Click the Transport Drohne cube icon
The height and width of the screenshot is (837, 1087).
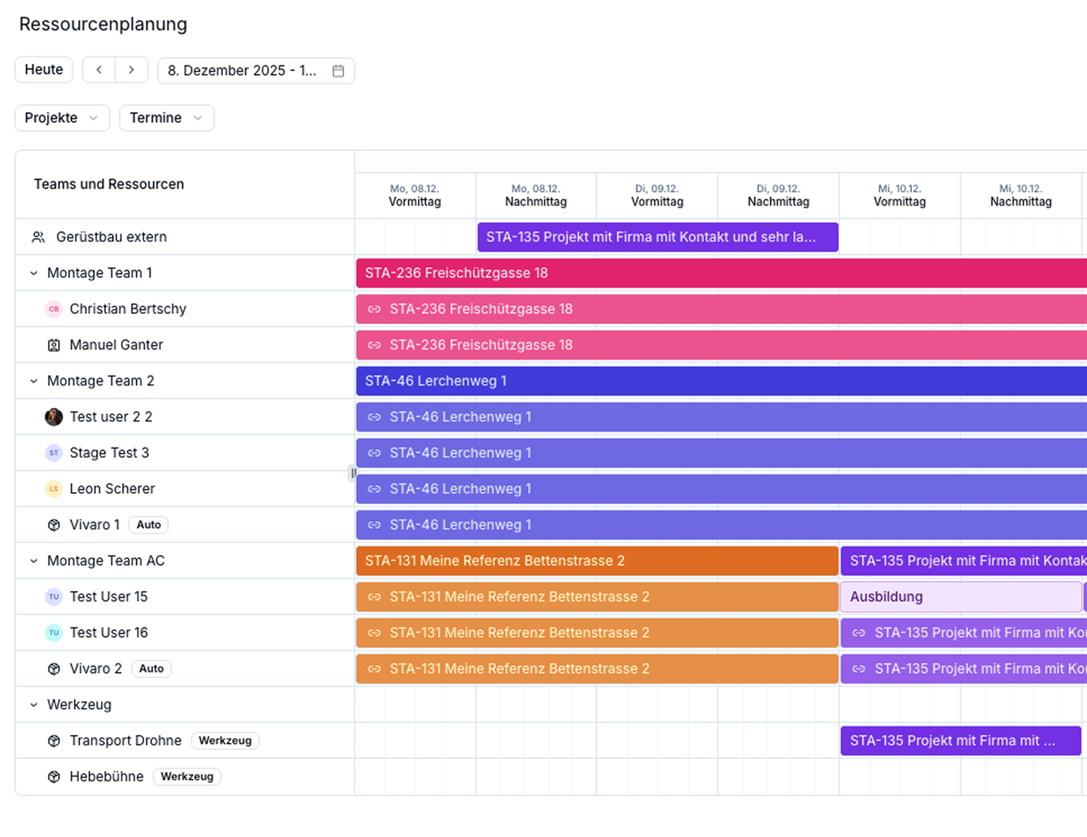pos(54,741)
